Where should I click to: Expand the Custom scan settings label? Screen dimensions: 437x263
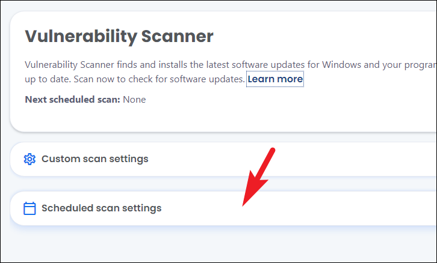click(95, 159)
